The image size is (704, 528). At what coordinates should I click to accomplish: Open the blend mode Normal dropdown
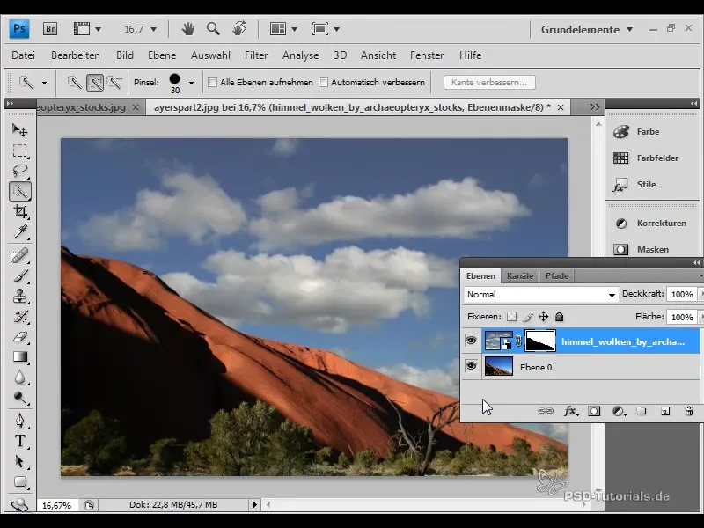(540, 295)
